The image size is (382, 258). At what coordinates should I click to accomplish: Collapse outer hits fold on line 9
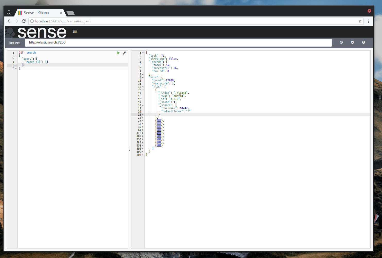click(143, 78)
